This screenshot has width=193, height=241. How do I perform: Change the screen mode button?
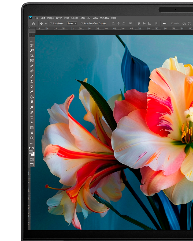(32, 165)
